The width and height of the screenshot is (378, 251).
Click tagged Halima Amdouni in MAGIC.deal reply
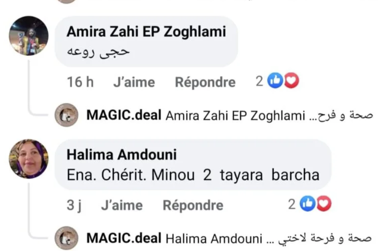pyautogui.click(x=214, y=239)
